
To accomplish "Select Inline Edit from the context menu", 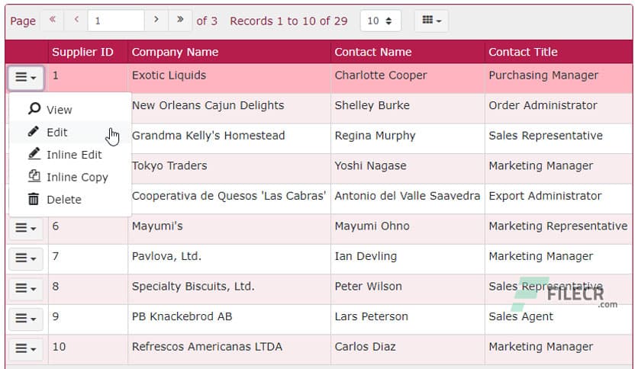I will tap(73, 155).
